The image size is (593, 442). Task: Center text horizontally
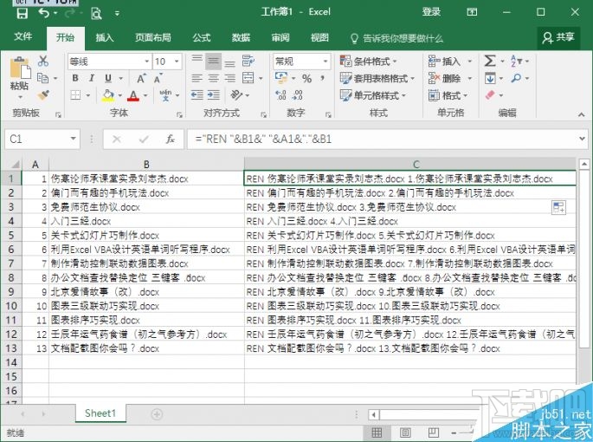[x=214, y=78]
